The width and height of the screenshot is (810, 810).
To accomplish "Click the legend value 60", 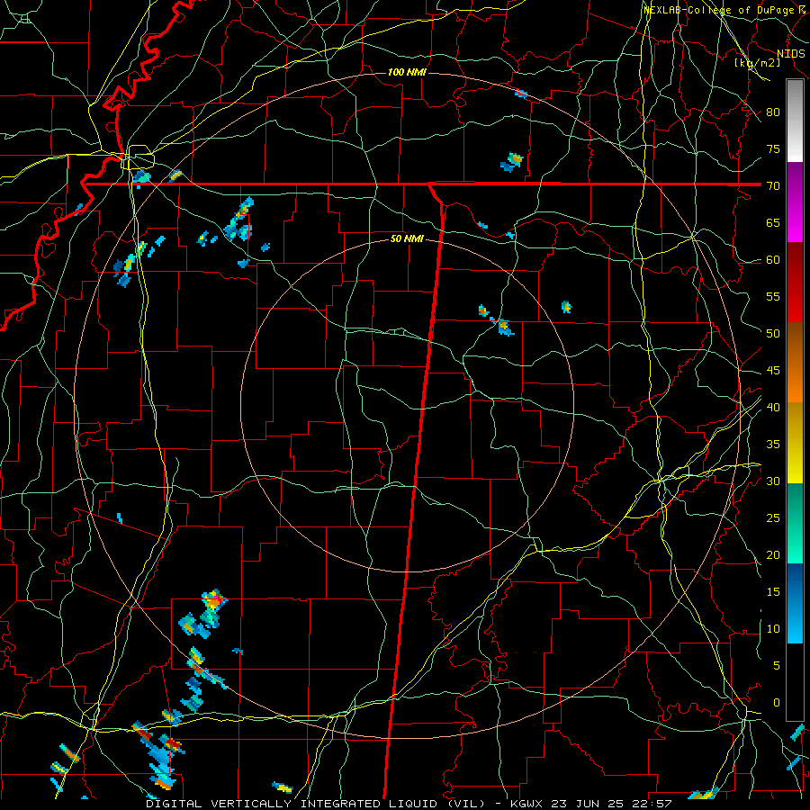I will (x=773, y=260).
